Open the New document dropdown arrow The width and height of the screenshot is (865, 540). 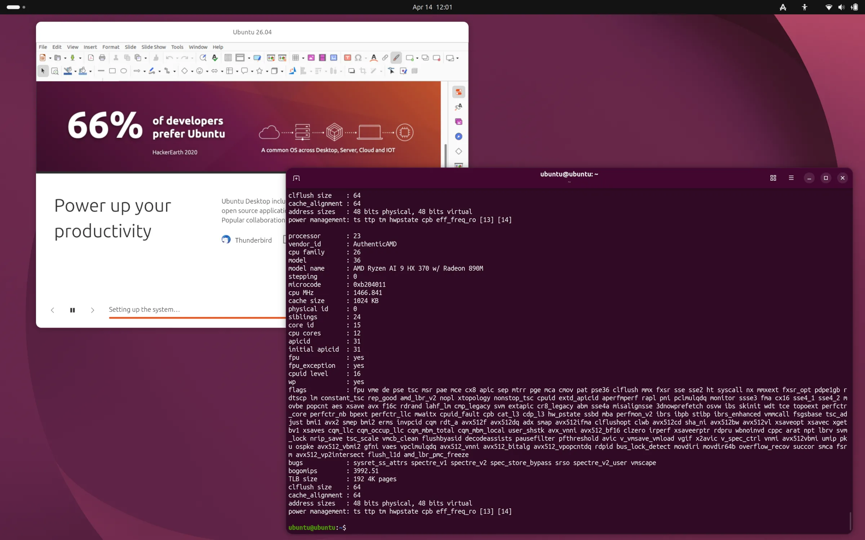pos(49,58)
